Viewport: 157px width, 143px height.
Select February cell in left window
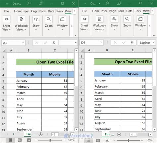29,87
